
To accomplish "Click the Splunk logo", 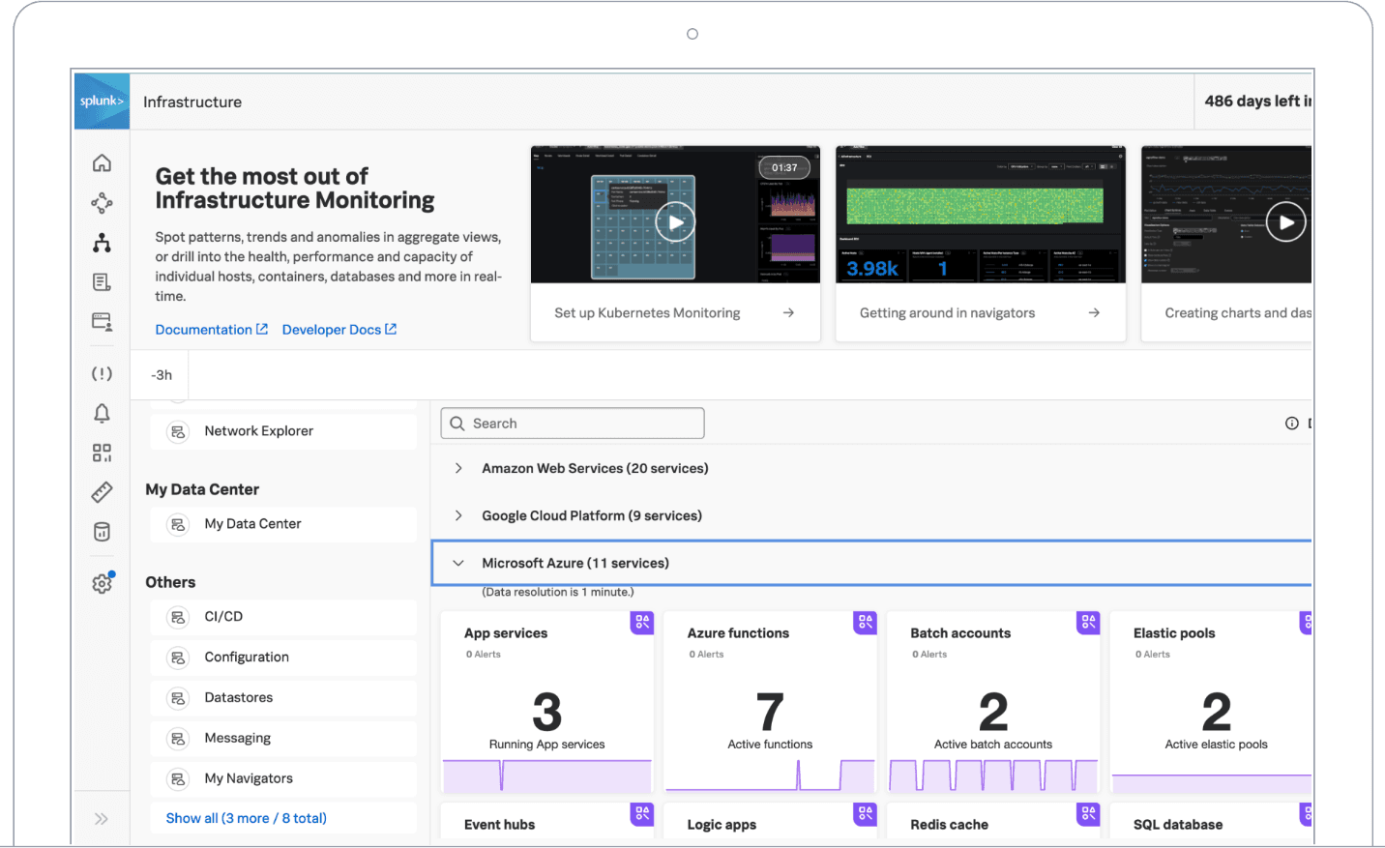I will point(102,102).
